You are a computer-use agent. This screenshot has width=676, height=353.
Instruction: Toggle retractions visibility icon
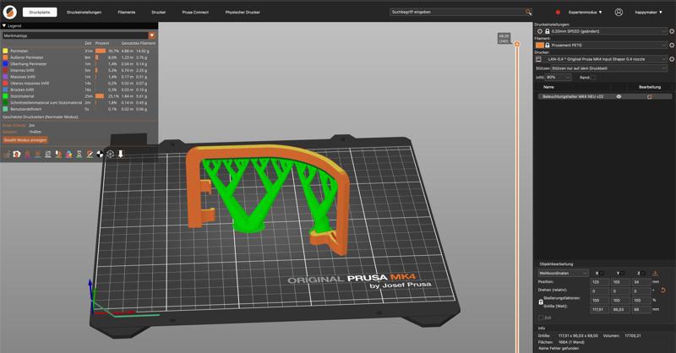(27, 154)
